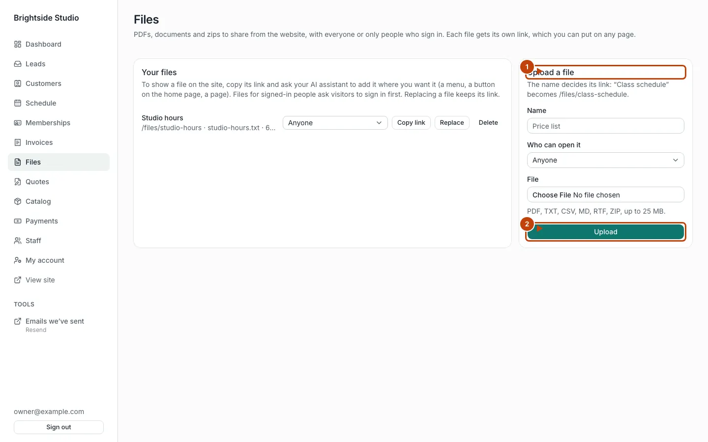
Task: Replace the Studio hours file
Action: [452, 123]
